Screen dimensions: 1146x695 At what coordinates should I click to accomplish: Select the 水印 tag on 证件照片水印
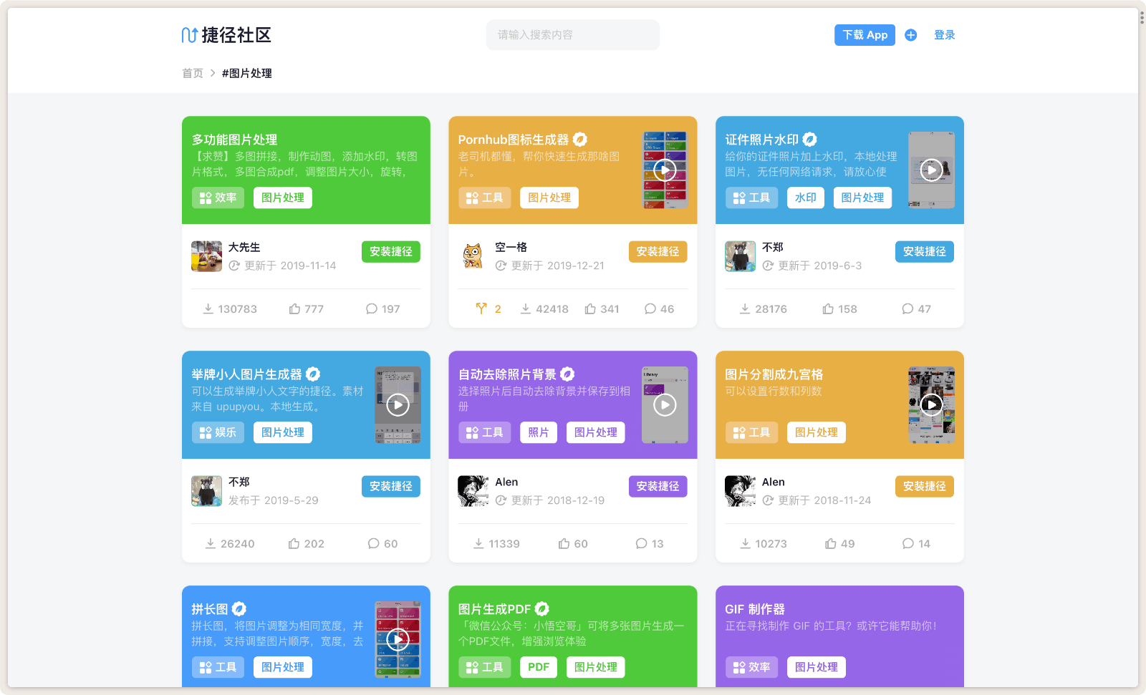point(806,198)
